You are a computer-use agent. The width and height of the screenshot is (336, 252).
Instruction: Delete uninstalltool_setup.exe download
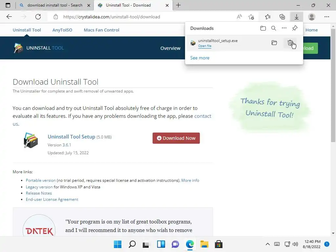pyautogui.click(x=290, y=43)
